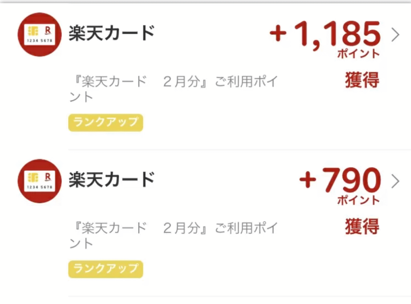Select the 楽天カード title in the 790 entry
This screenshot has height=304, width=411.
click(112, 180)
